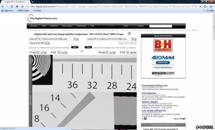Open Canon EF-S 17-85mm f/4-5.6 IS USM Lens Review link
This screenshot has height=130, width=215.
coord(49,48)
